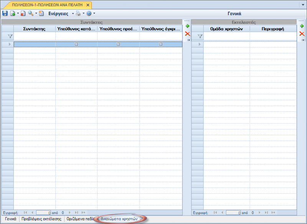Tick the Υπεύθυνος έγκρι… checkbox in the row

click(x=161, y=44)
